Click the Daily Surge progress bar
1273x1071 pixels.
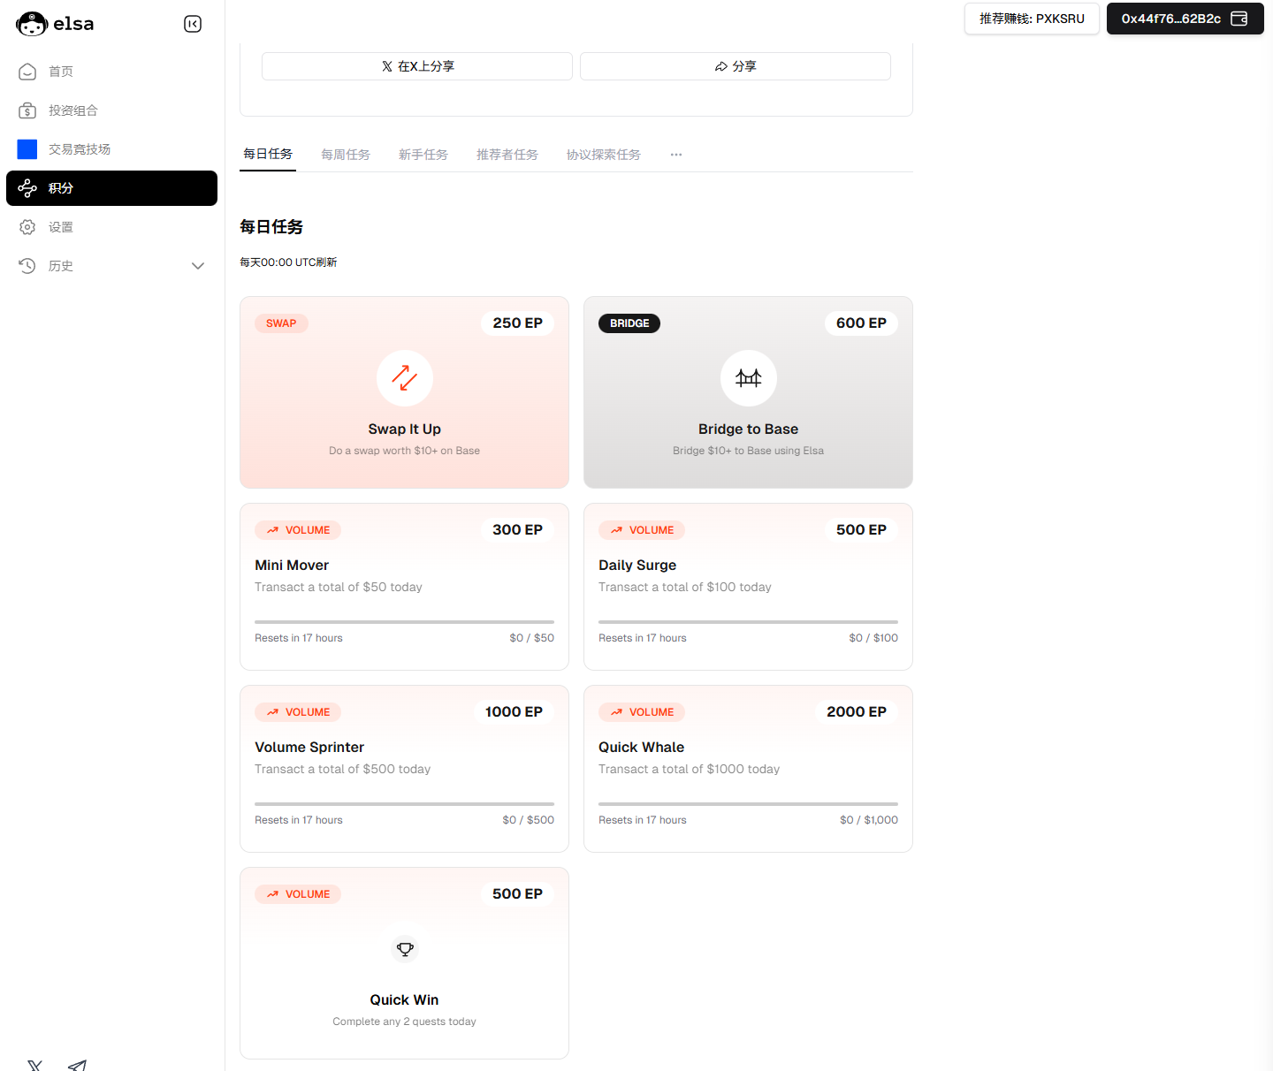[x=748, y=621]
